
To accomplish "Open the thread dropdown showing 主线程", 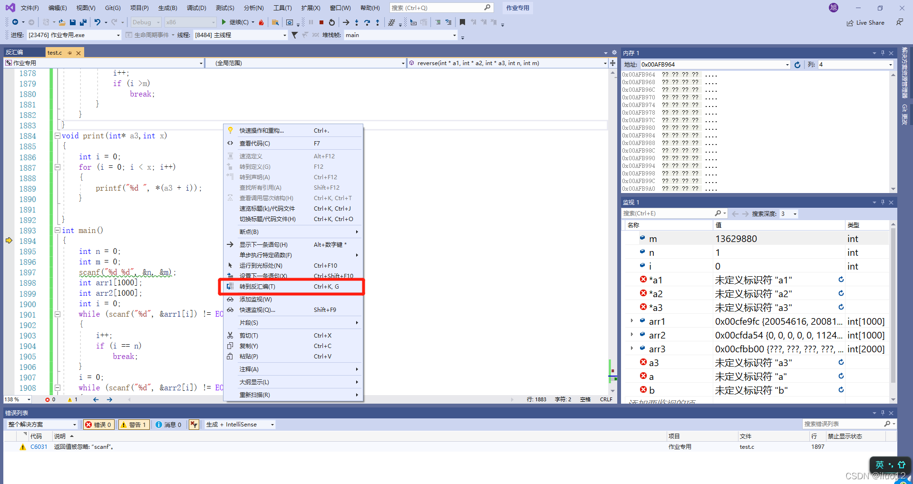I will 240,35.
